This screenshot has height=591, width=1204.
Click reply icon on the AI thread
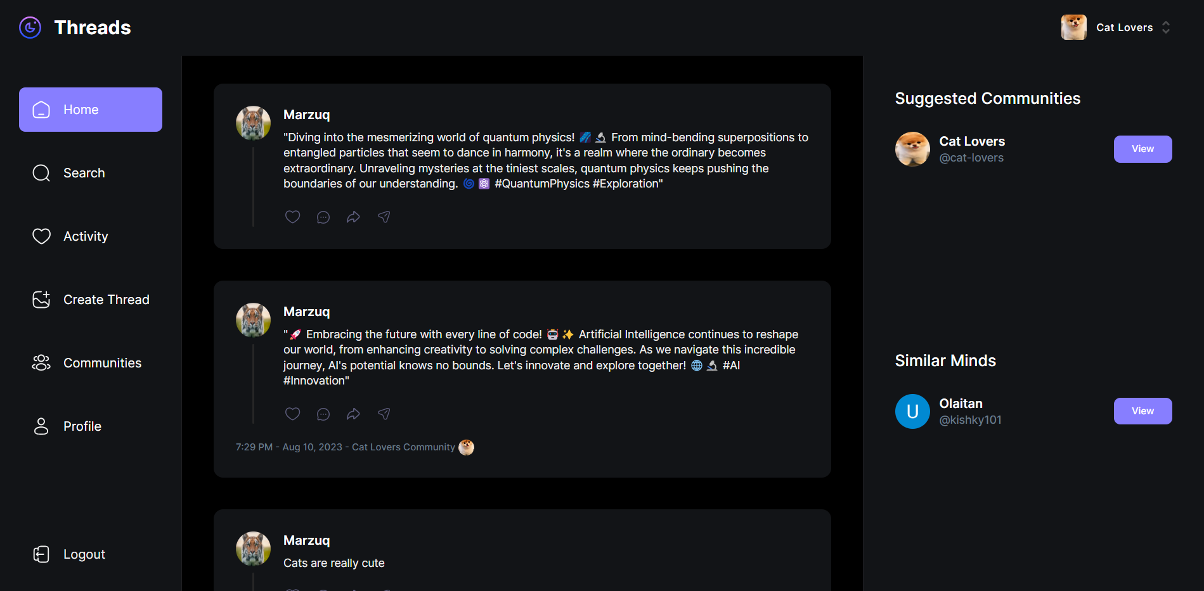pyautogui.click(x=323, y=414)
